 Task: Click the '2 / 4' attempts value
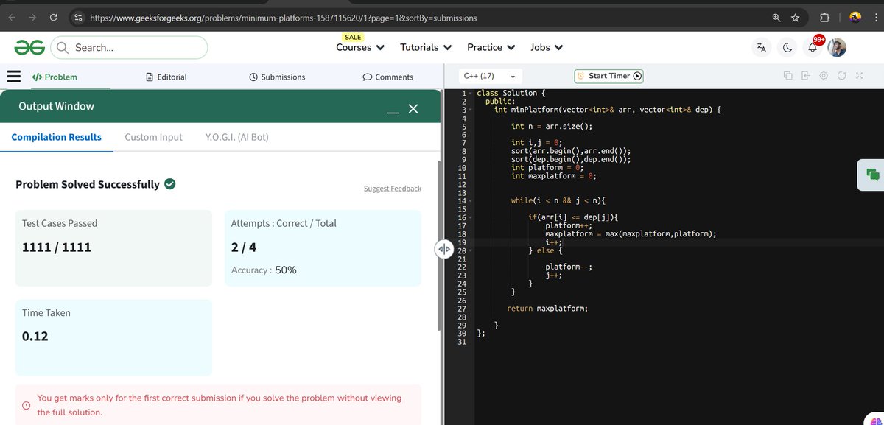(x=244, y=247)
